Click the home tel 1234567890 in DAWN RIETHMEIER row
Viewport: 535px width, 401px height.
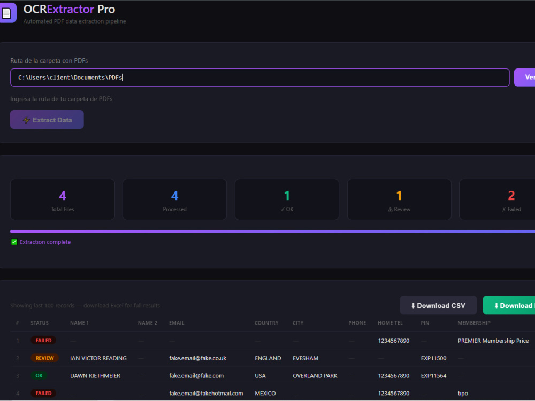coord(393,376)
